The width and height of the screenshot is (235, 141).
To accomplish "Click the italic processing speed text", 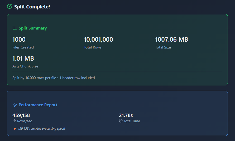I will (41, 129).
